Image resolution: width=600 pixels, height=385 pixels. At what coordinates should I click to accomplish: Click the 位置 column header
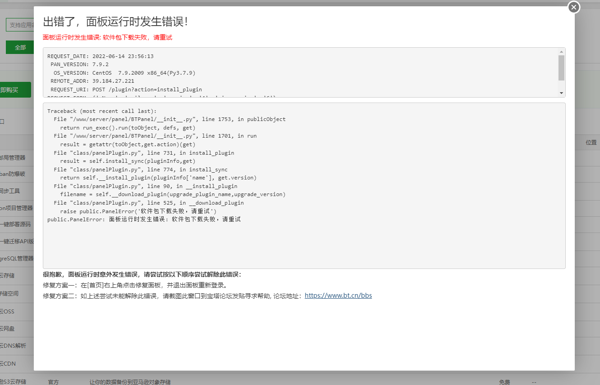pos(591,142)
